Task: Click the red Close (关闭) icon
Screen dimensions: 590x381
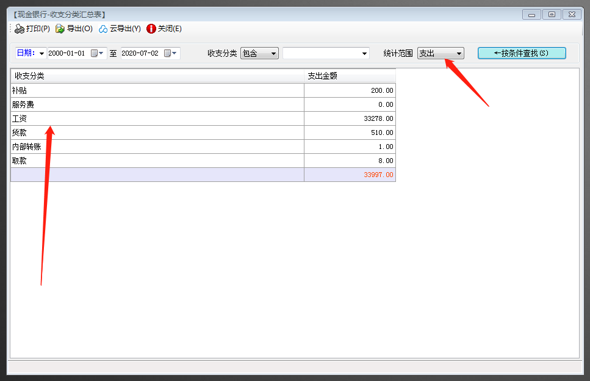Action: pyautogui.click(x=151, y=29)
